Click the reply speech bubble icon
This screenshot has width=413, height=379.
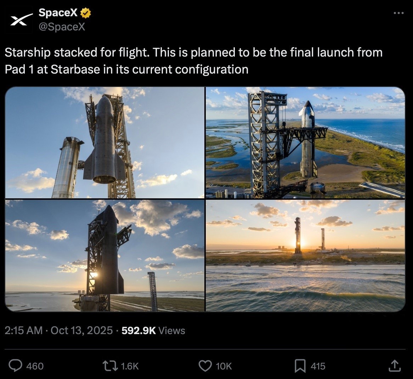(15, 366)
